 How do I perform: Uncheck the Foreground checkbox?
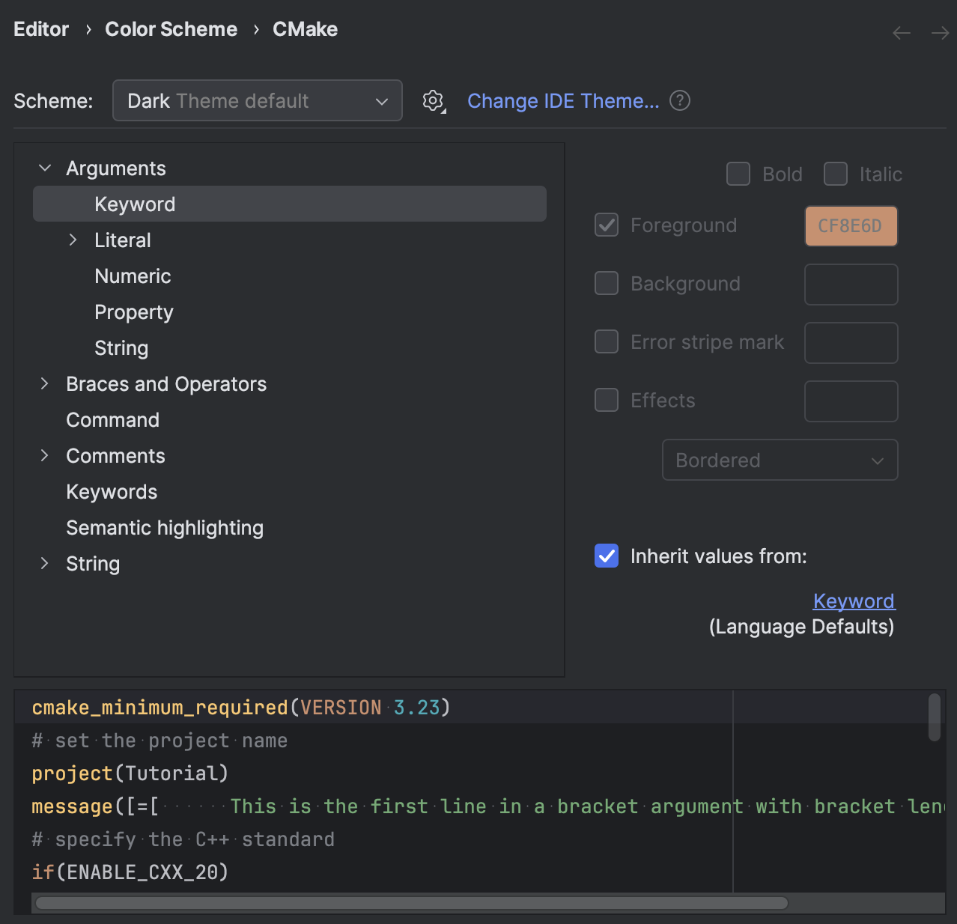click(607, 225)
